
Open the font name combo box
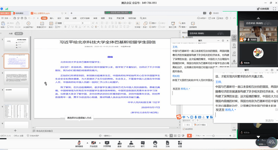(x=72, y=23)
